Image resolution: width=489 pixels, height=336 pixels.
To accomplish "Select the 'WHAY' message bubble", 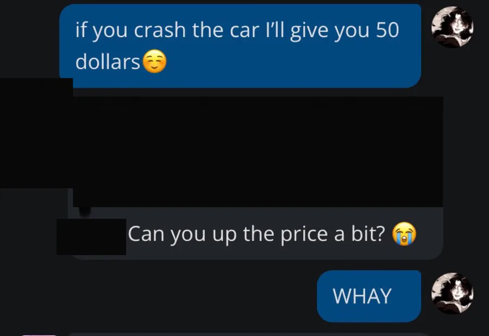I will pos(369,296).
